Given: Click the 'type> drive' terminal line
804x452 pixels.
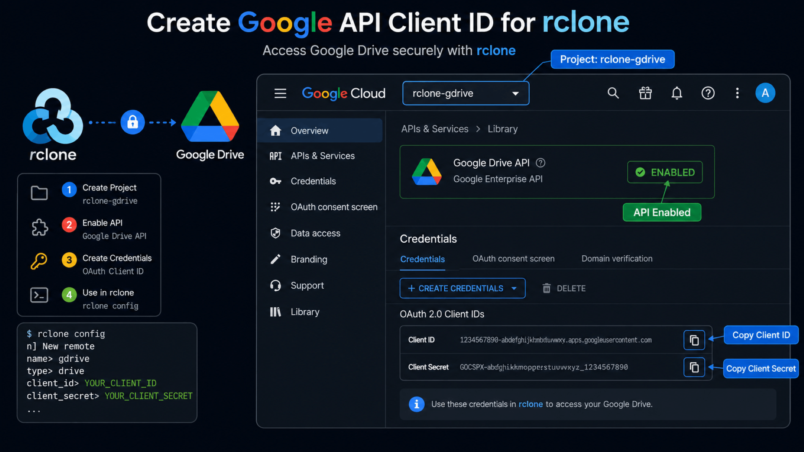Looking at the screenshot, I should point(55,371).
